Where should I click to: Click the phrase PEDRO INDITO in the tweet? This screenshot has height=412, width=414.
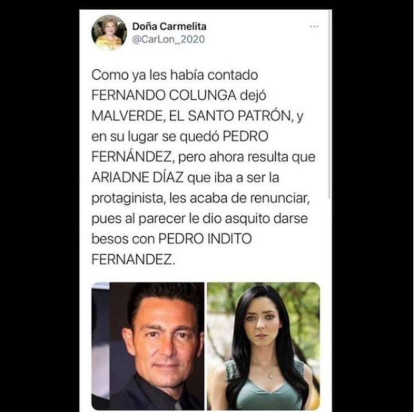[x=205, y=239]
